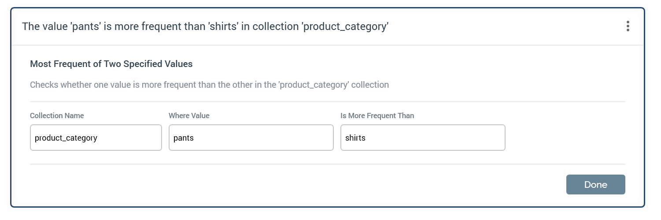Screen dimensions: 661x220
Task: Click the "Where Value" field label
Action: [x=189, y=116]
